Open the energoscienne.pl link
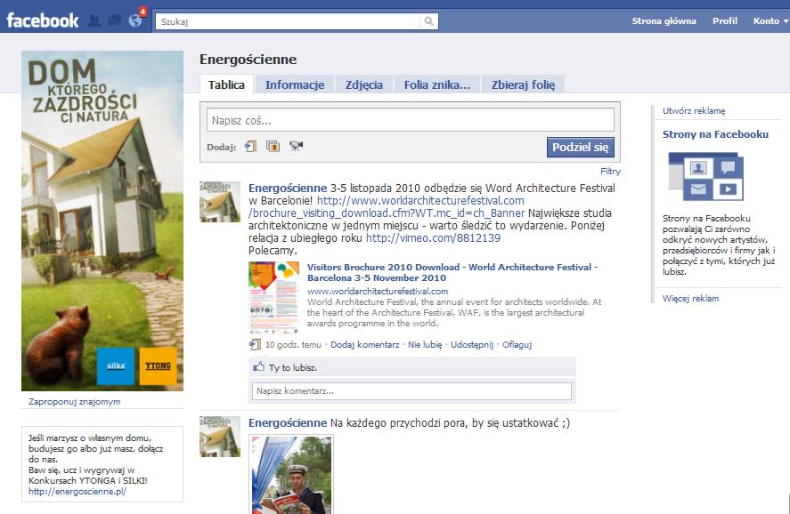 coord(77,492)
